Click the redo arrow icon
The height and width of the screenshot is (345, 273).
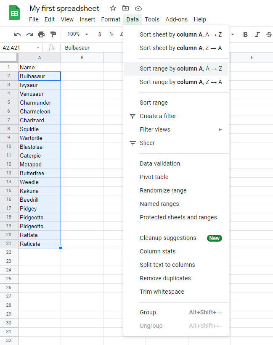click(29, 34)
